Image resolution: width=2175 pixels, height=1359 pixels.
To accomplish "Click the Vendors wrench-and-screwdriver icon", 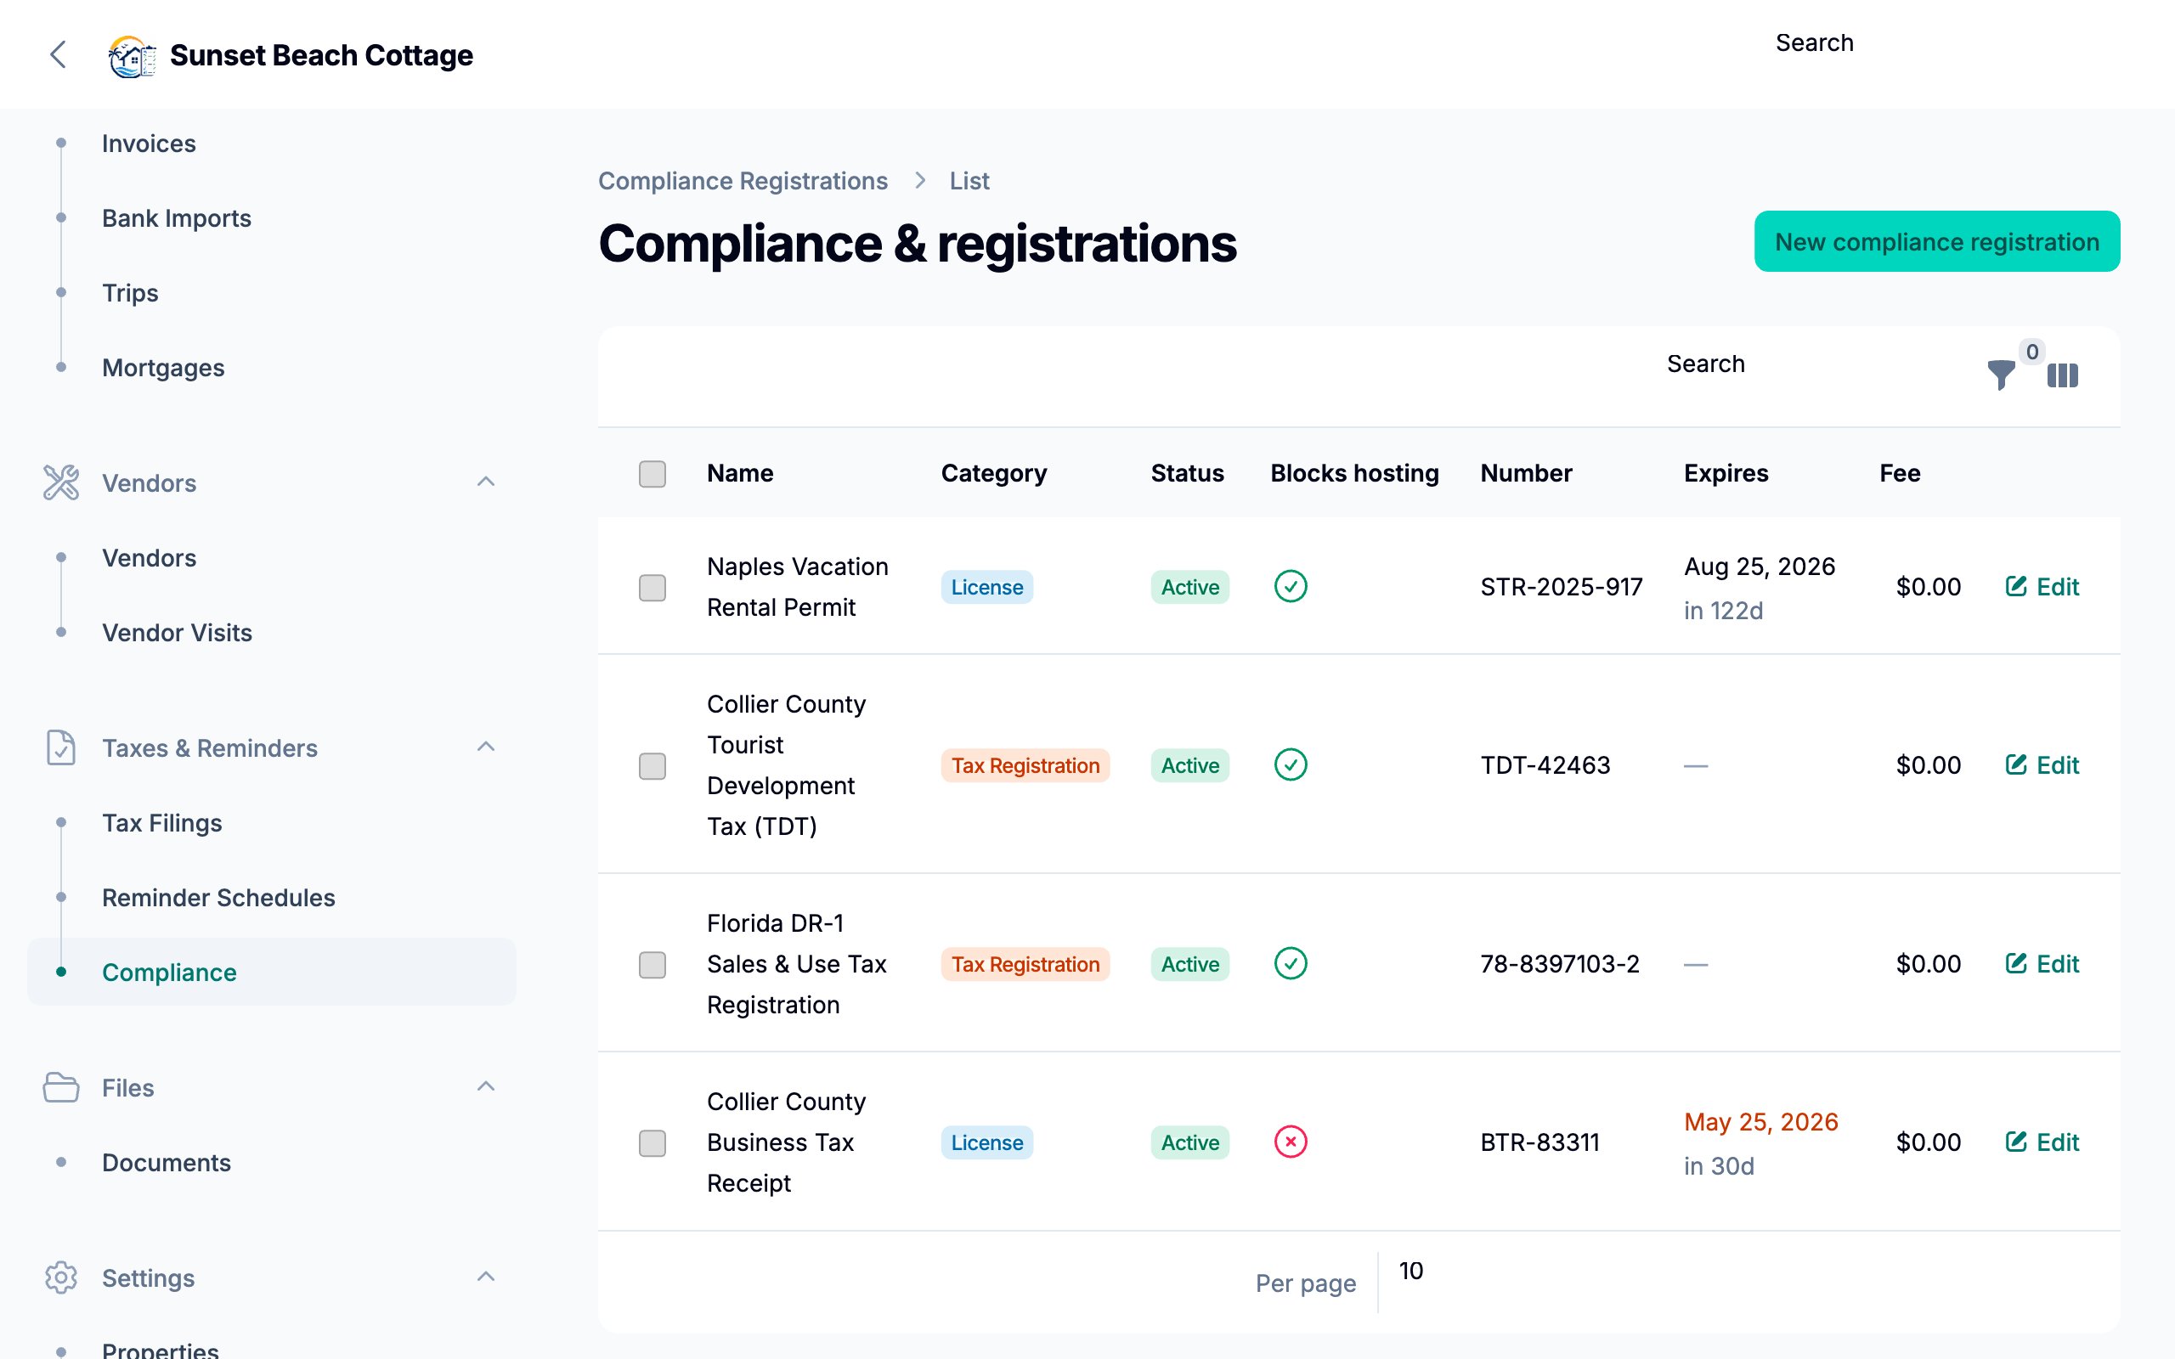I will (60, 482).
